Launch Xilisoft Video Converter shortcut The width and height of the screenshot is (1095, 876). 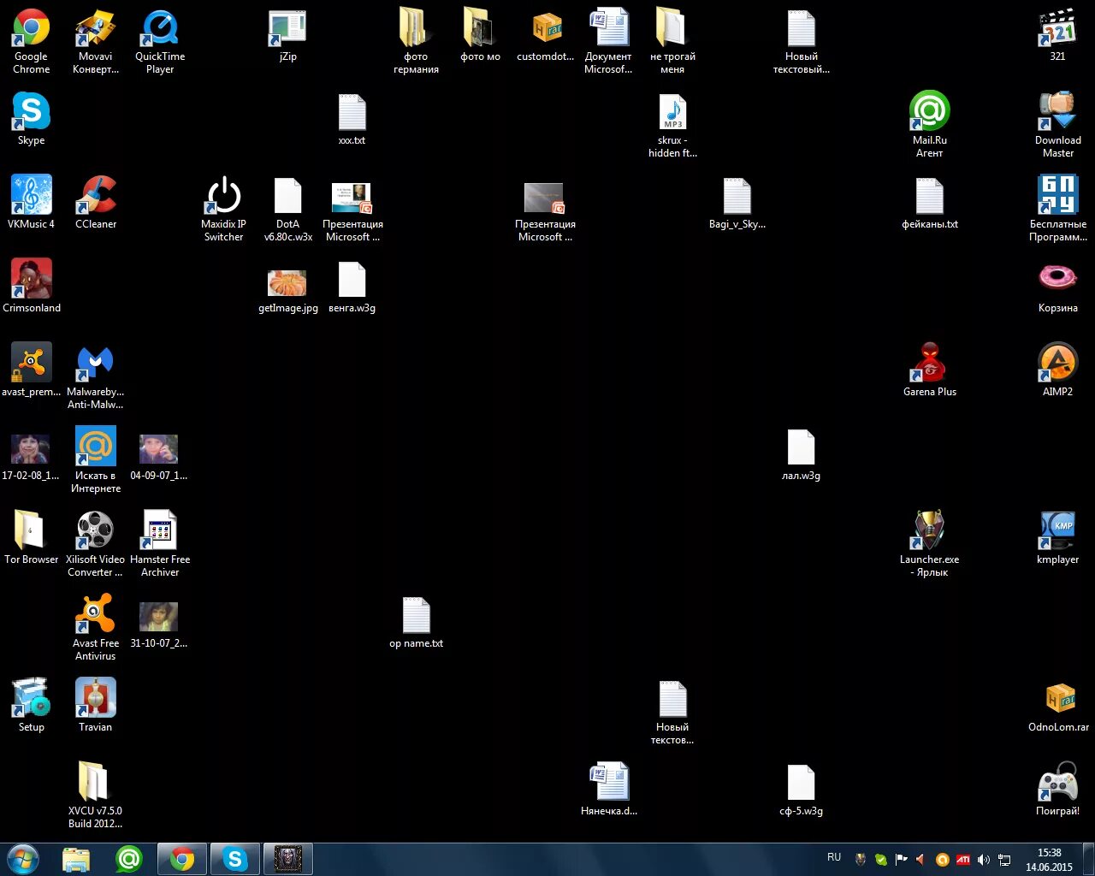coord(96,544)
